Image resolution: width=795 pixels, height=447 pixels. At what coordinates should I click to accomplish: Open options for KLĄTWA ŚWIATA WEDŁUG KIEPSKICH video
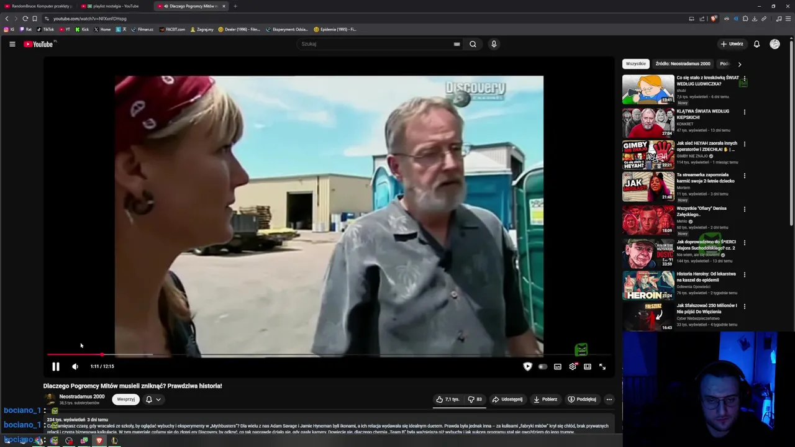pos(744,112)
